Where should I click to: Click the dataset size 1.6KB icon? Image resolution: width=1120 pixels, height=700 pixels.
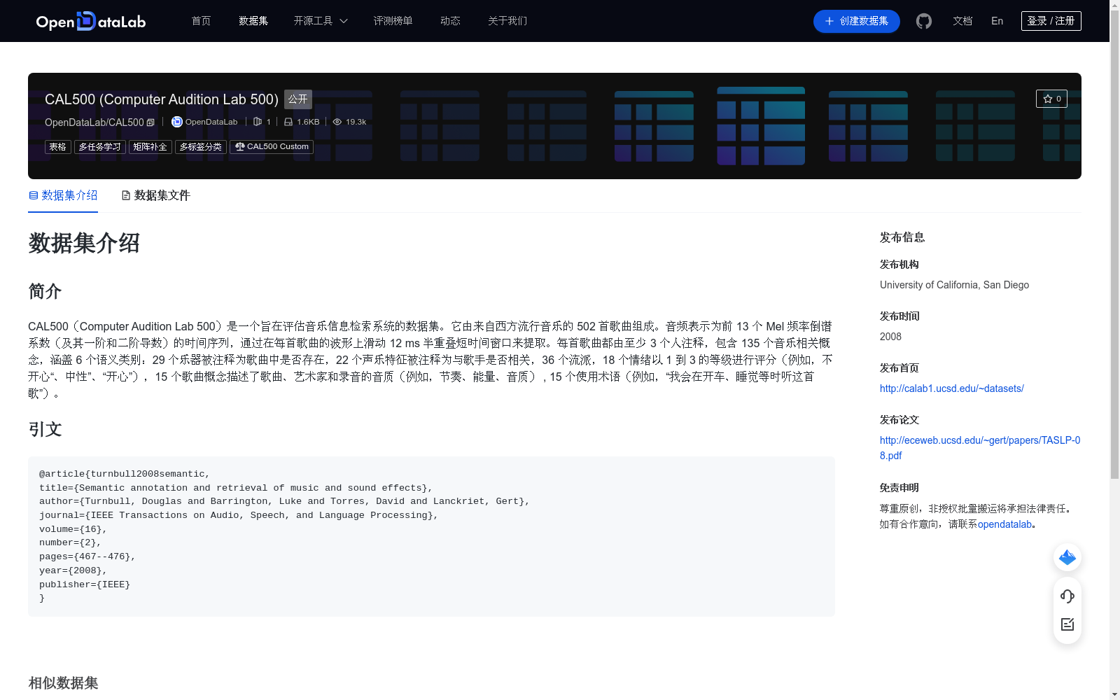click(x=288, y=122)
